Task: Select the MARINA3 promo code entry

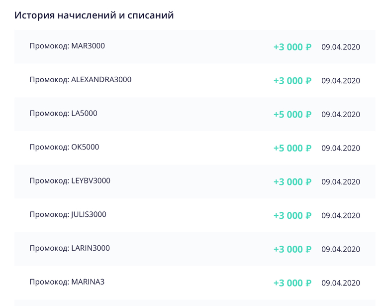Action: coord(67,282)
